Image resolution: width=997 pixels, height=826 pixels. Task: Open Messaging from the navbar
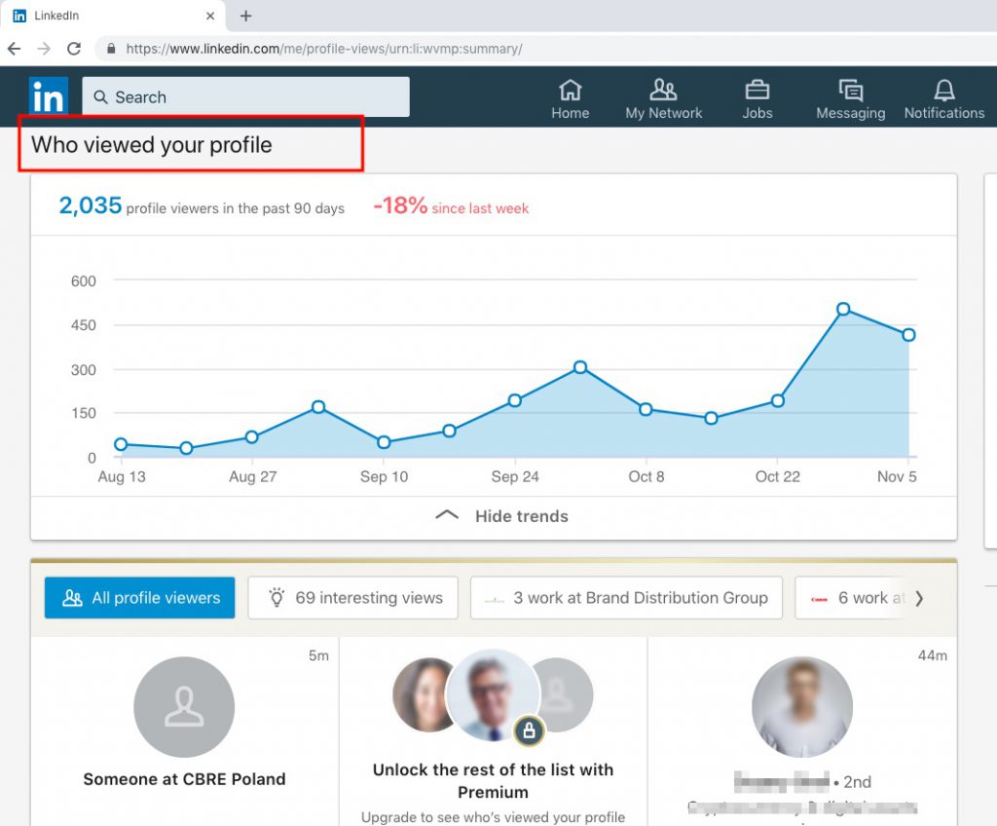click(850, 98)
